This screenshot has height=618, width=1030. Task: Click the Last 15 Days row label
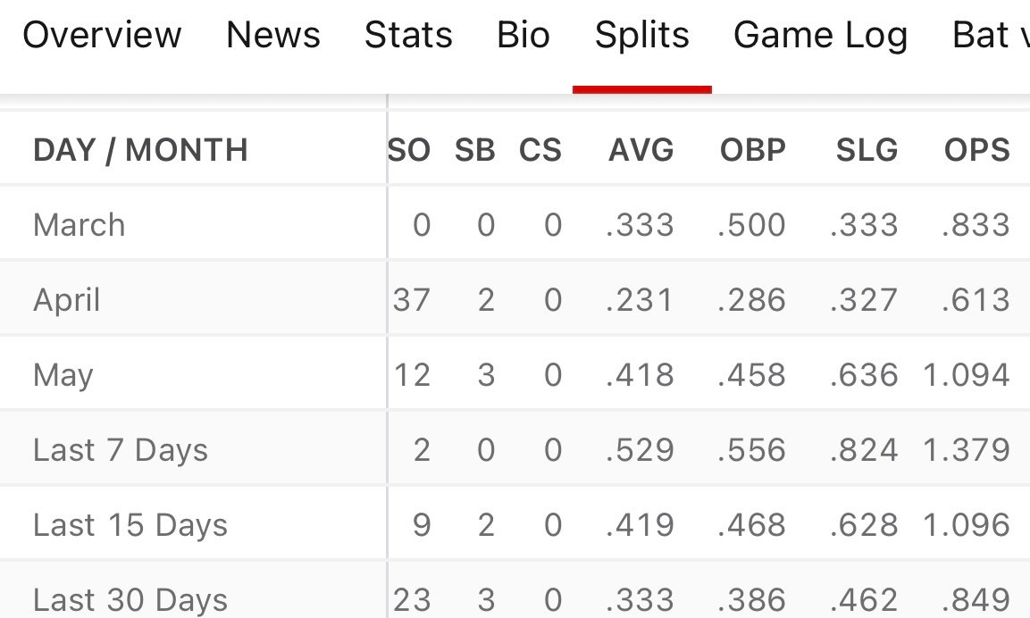click(130, 525)
